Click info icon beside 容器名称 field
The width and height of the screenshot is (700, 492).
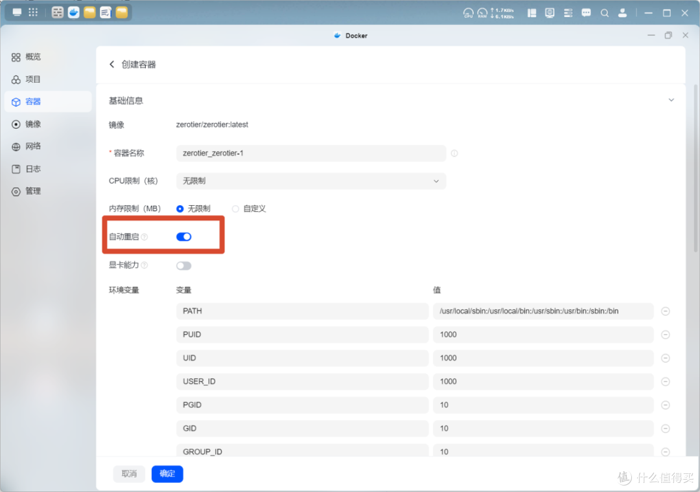pos(454,153)
